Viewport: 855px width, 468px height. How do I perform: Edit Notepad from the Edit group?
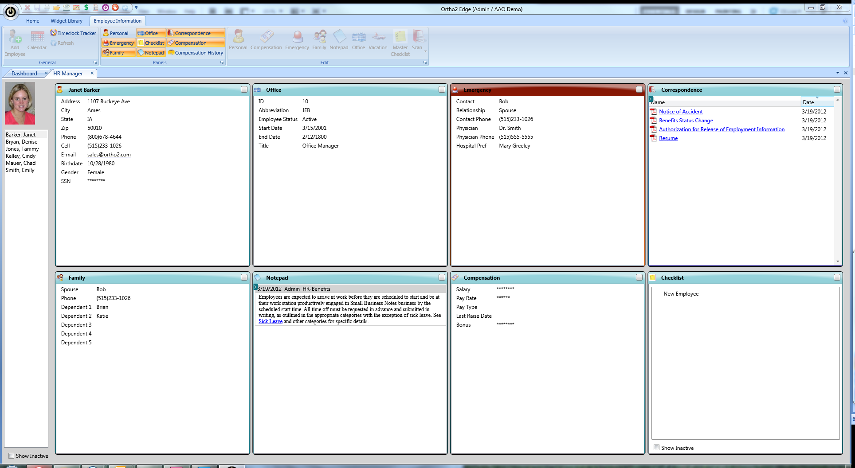coord(339,40)
